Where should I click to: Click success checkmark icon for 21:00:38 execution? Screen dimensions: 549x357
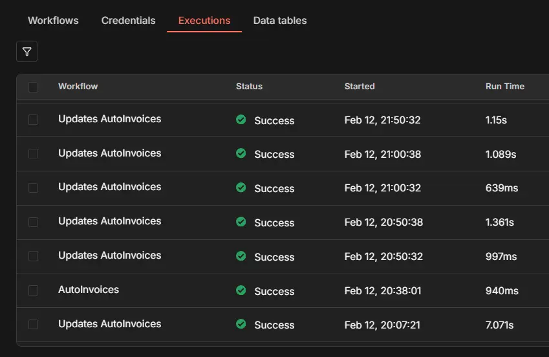click(x=241, y=153)
